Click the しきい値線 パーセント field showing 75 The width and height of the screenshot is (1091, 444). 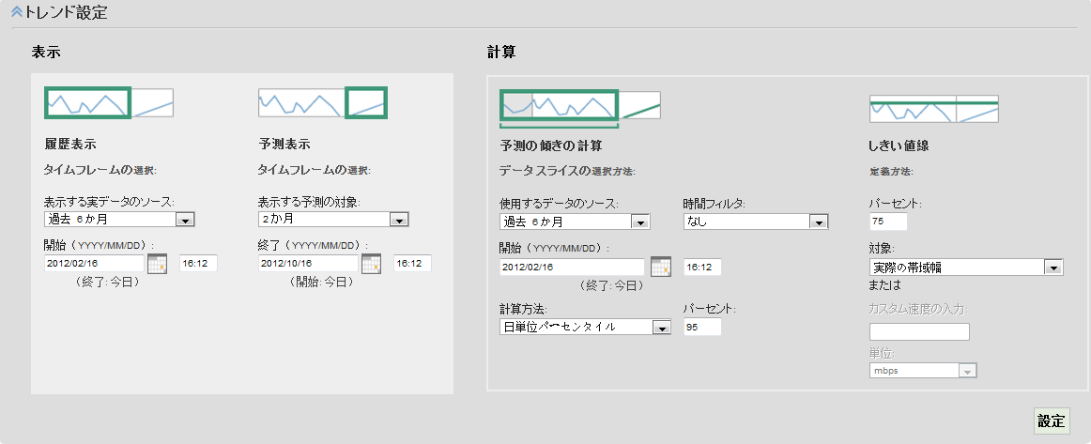click(x=888, y=222)
